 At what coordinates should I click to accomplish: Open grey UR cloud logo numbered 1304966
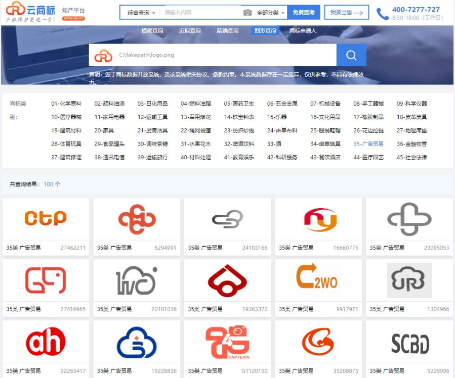409,280
